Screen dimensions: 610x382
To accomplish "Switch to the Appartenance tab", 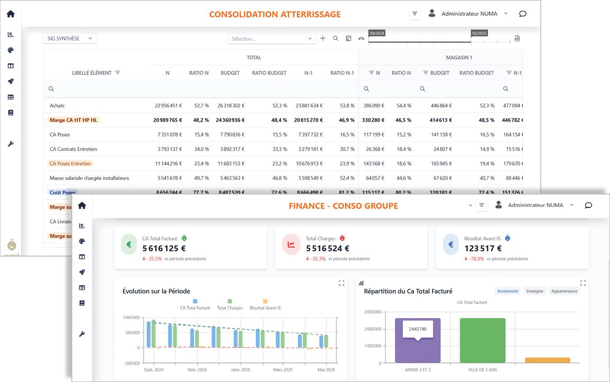I will coord(565,291).
